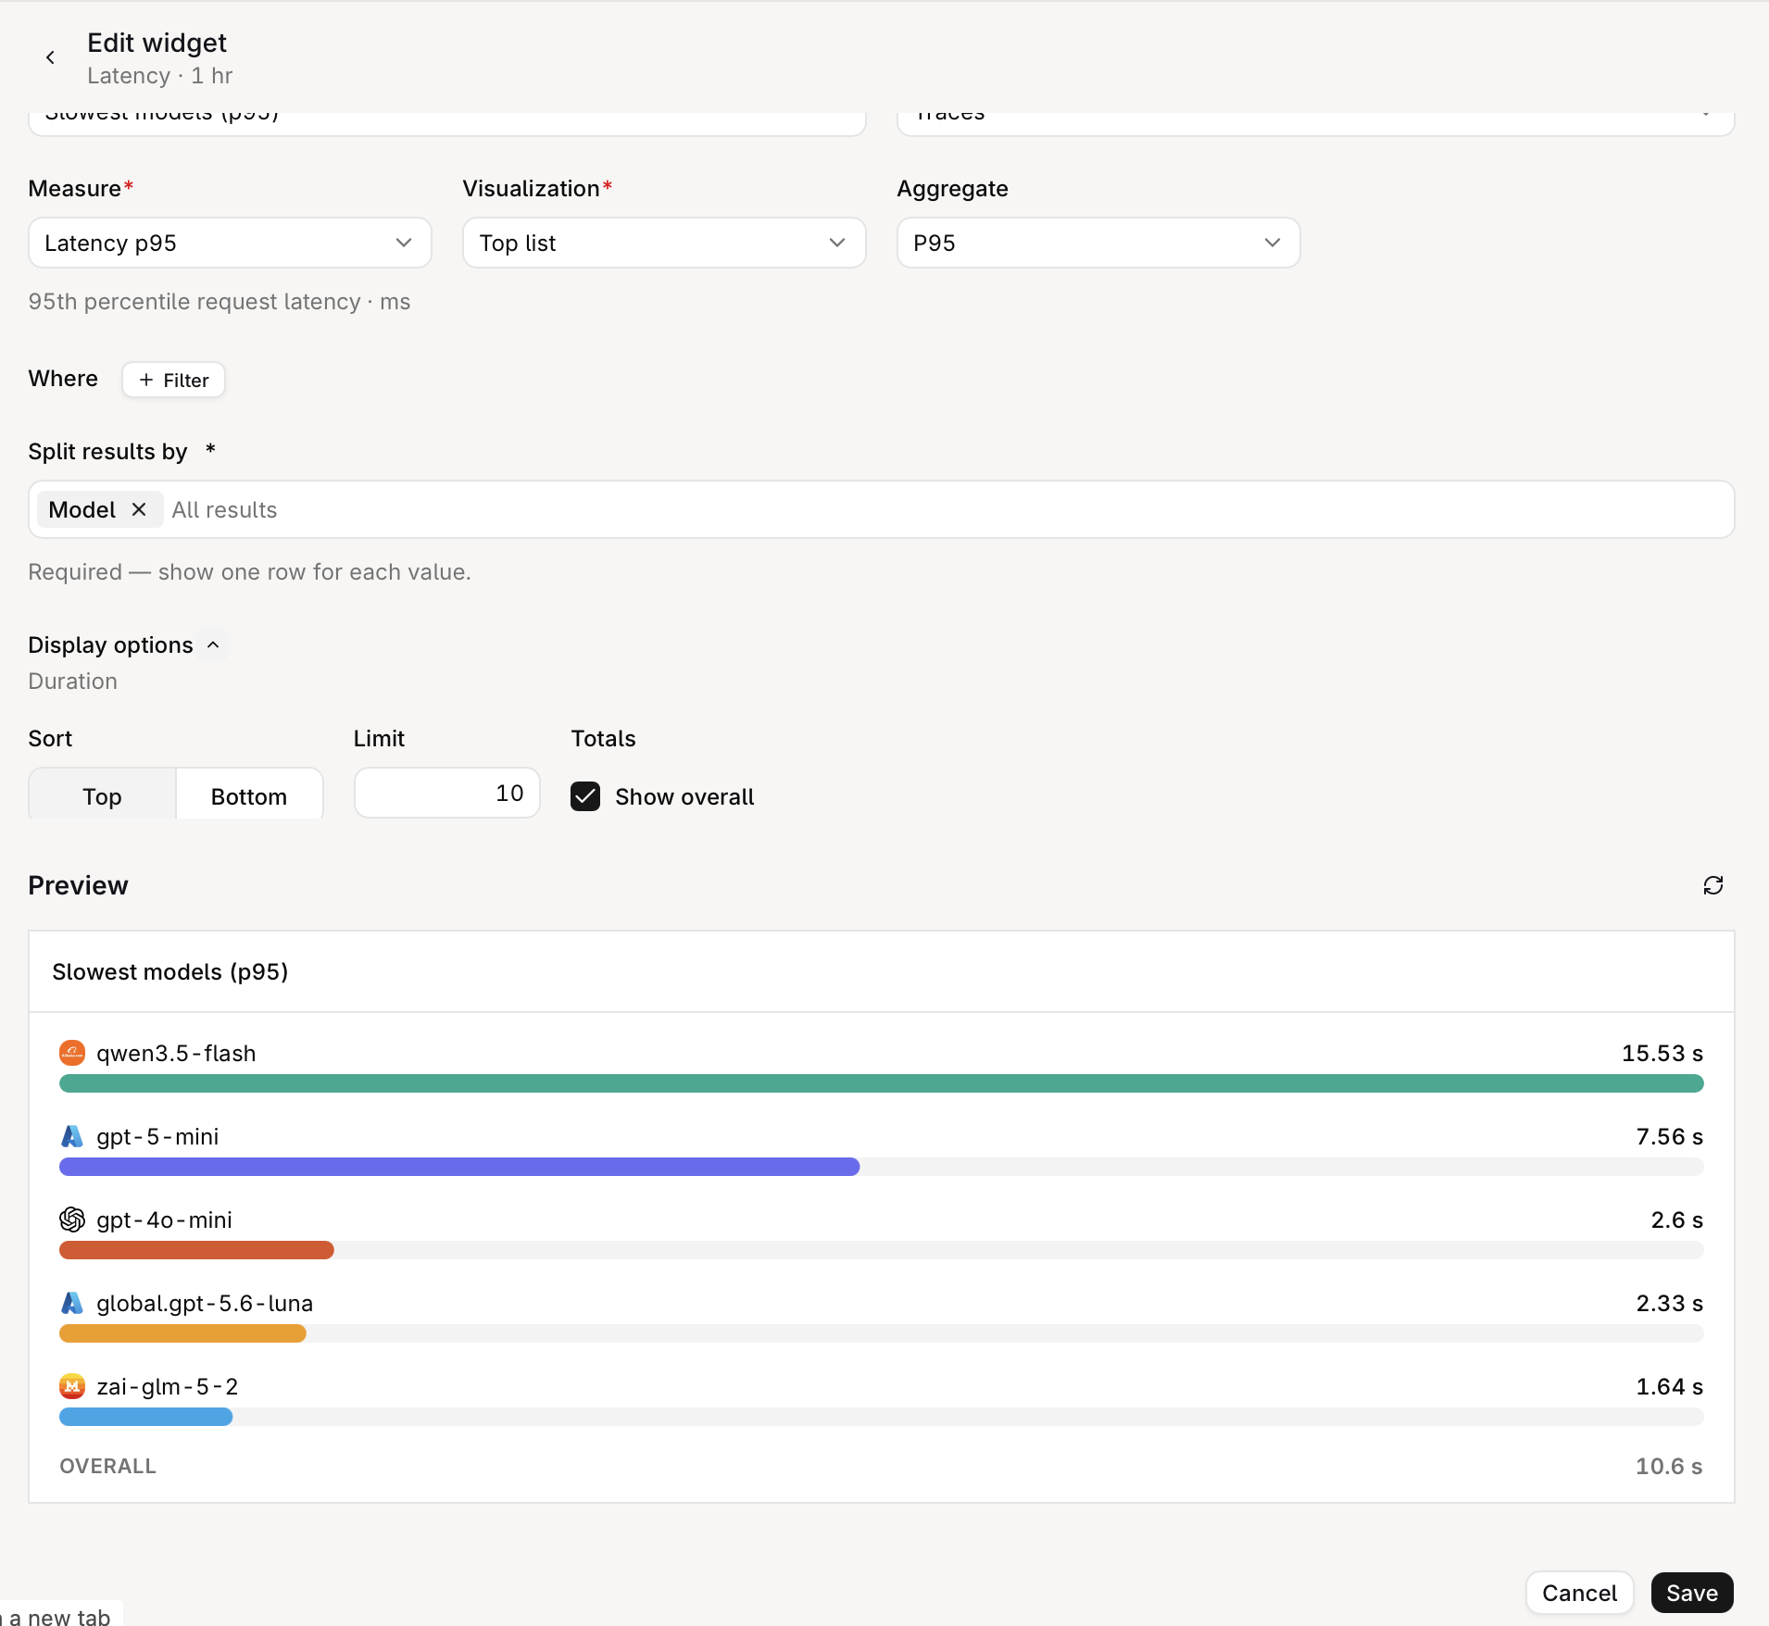
Task: Click the 7.56 s value
Action: point(1669,1136)
